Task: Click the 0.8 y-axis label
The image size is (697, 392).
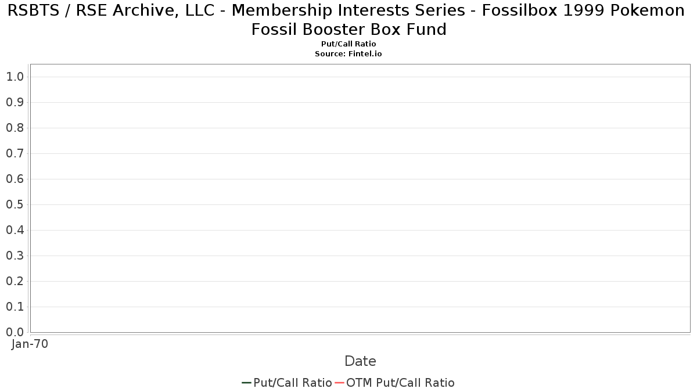Action: [15, 128]
